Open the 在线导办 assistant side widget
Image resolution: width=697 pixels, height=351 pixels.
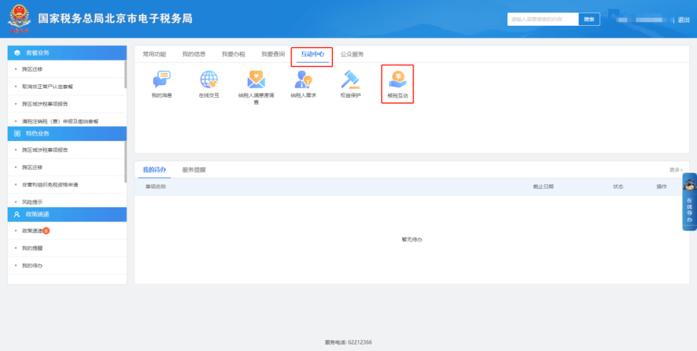pyautogui.click(x=689, y=202)
